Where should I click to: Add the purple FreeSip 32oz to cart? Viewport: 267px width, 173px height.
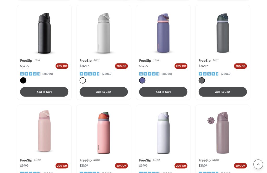pos(163,92)
